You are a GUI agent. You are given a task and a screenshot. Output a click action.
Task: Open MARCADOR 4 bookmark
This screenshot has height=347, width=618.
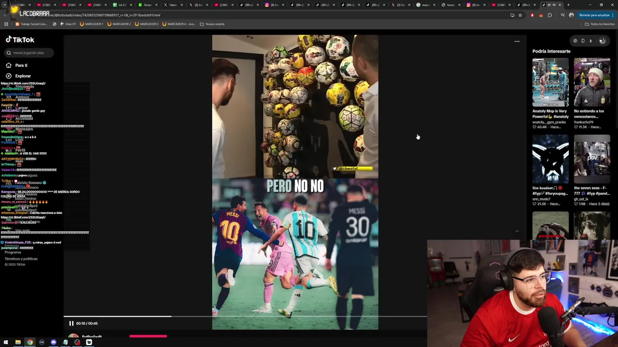tap(179, 24)
